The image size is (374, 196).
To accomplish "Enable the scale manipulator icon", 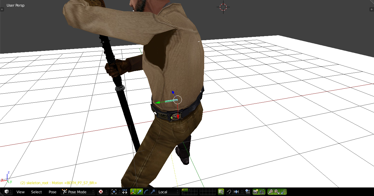I will click(x=153, y=192).
